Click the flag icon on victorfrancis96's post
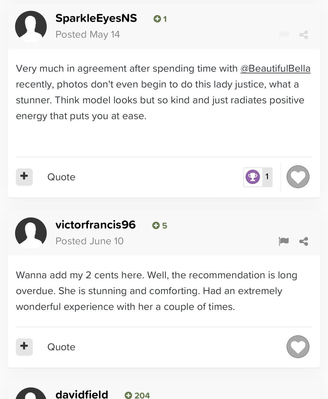Viewport: 328px width, 399px height. tap(283, 241)
